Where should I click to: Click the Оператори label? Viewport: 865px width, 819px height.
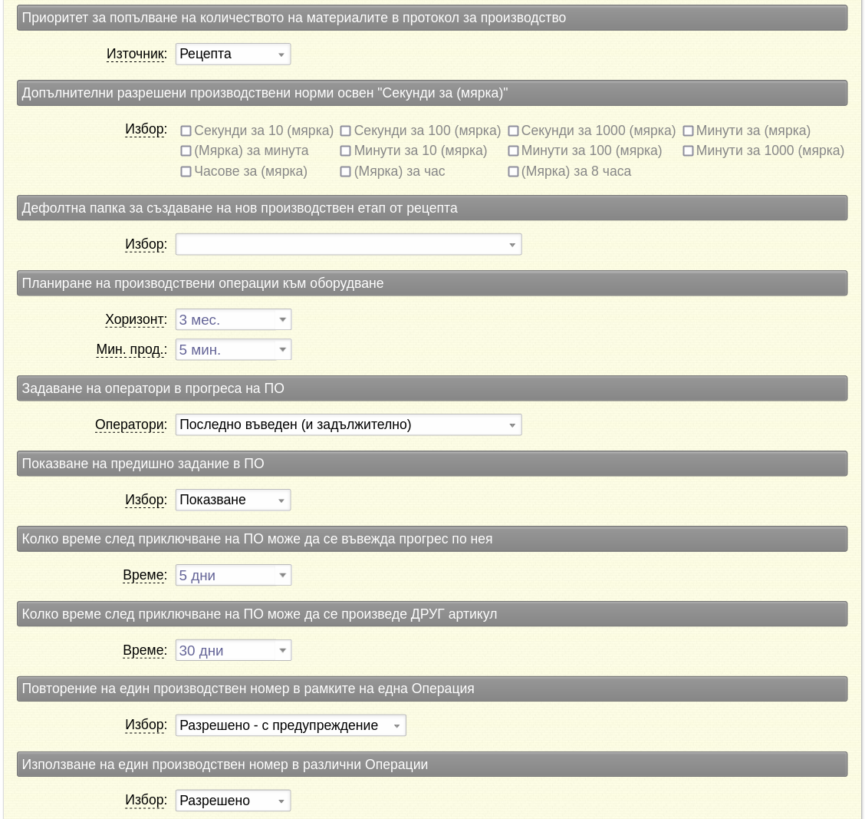pos(130,424)
